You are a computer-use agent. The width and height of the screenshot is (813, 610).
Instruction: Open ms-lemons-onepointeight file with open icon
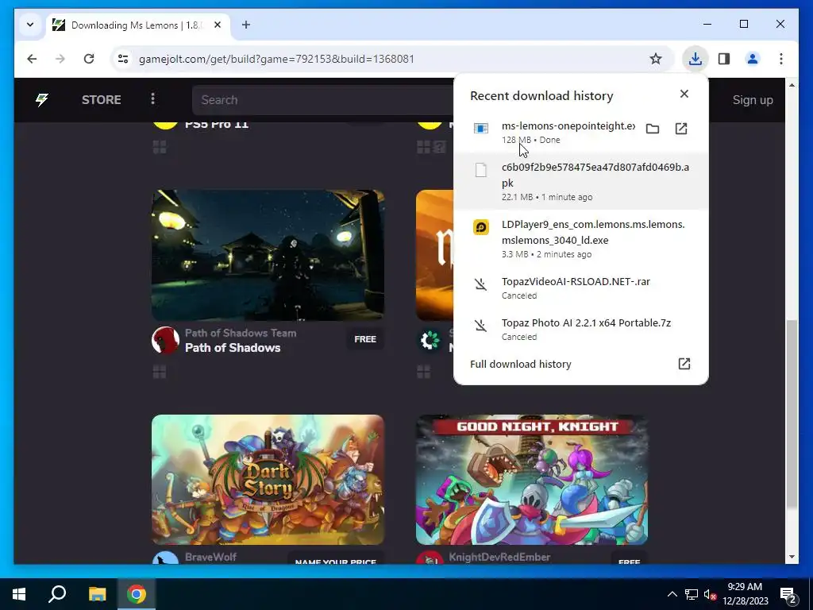680,129
